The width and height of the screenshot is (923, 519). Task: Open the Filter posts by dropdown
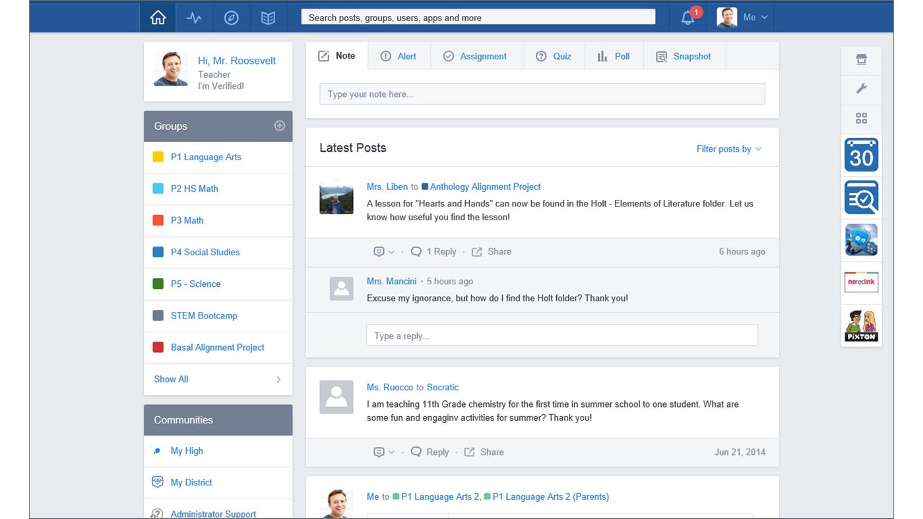pyautogui.click(x=728, y=149)
